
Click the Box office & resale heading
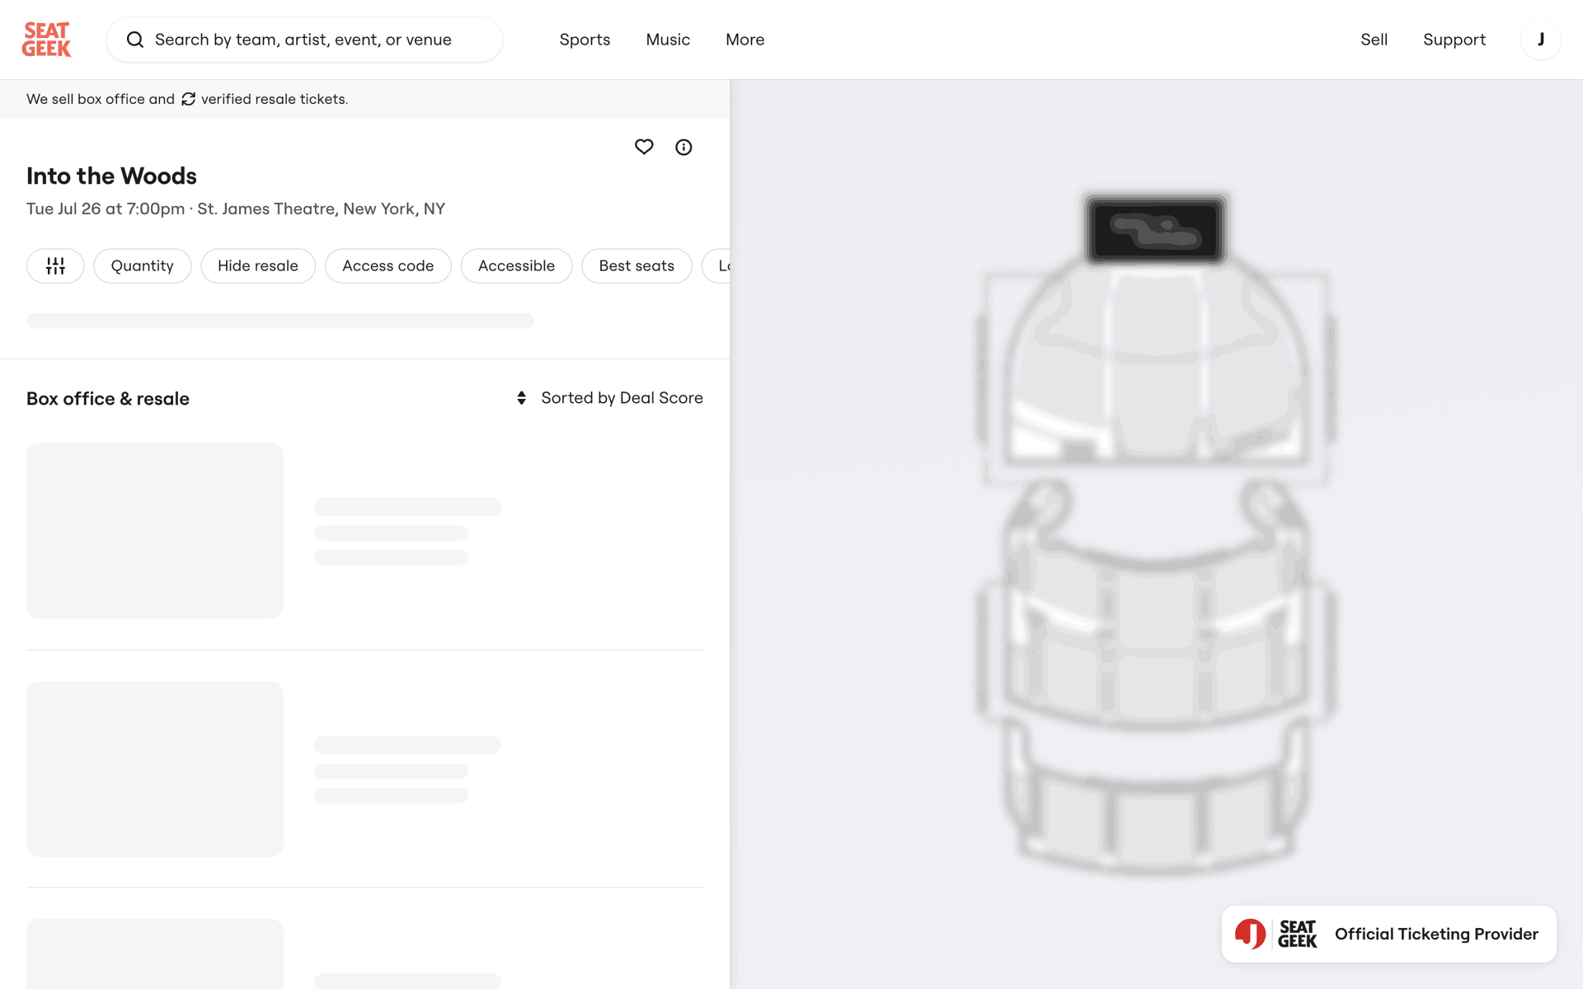point(108,399)
